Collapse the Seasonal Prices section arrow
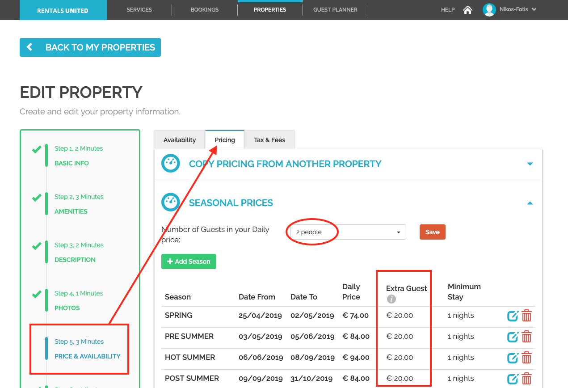This screenshot has width=568, height=388. pyautogui.click(x=530, y=203)
